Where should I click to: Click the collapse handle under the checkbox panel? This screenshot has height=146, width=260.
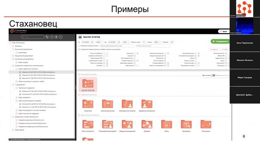154,70
